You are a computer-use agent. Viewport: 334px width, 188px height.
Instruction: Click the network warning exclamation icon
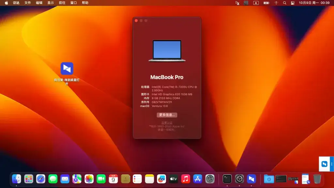[x=276, y=3]
